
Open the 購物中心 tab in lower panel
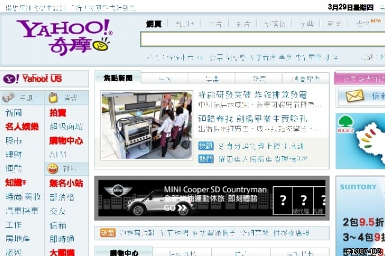coord(124,252)
